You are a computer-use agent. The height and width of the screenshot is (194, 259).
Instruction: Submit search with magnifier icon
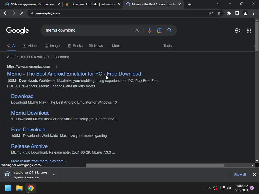pos(170,30)
